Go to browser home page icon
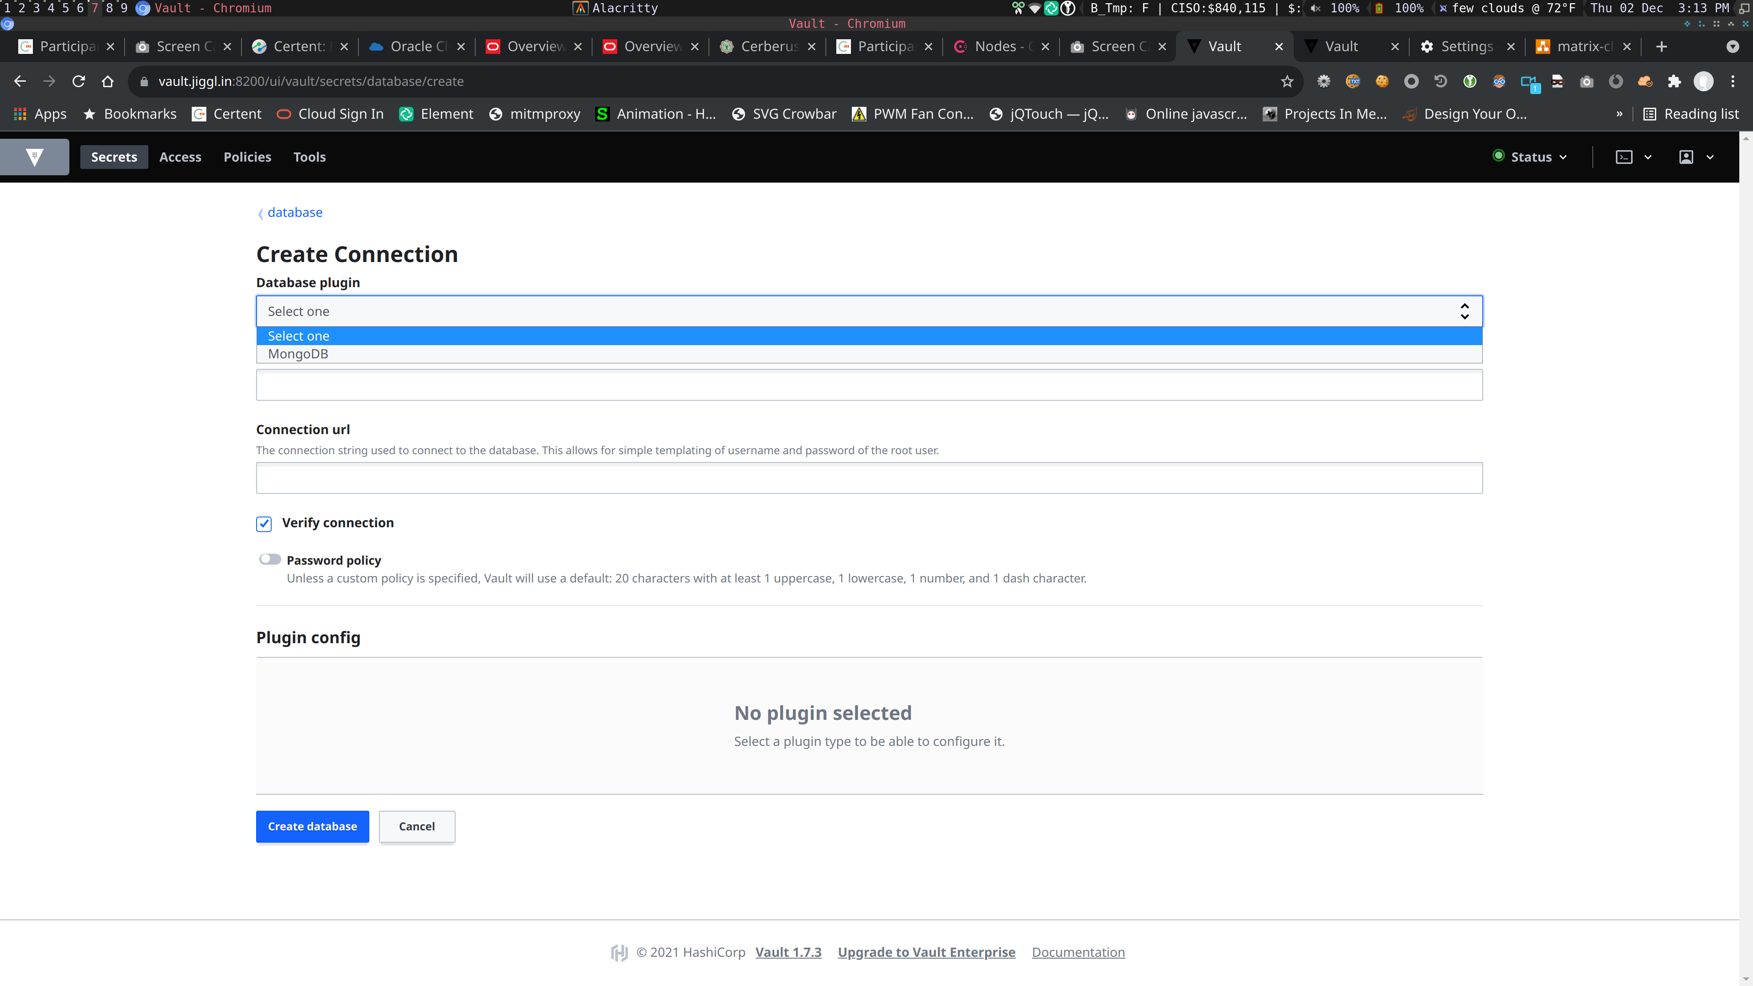Image resolution: width=1753 pixels, height=986 pixels. pyautogui.click(x=108, y=82)
